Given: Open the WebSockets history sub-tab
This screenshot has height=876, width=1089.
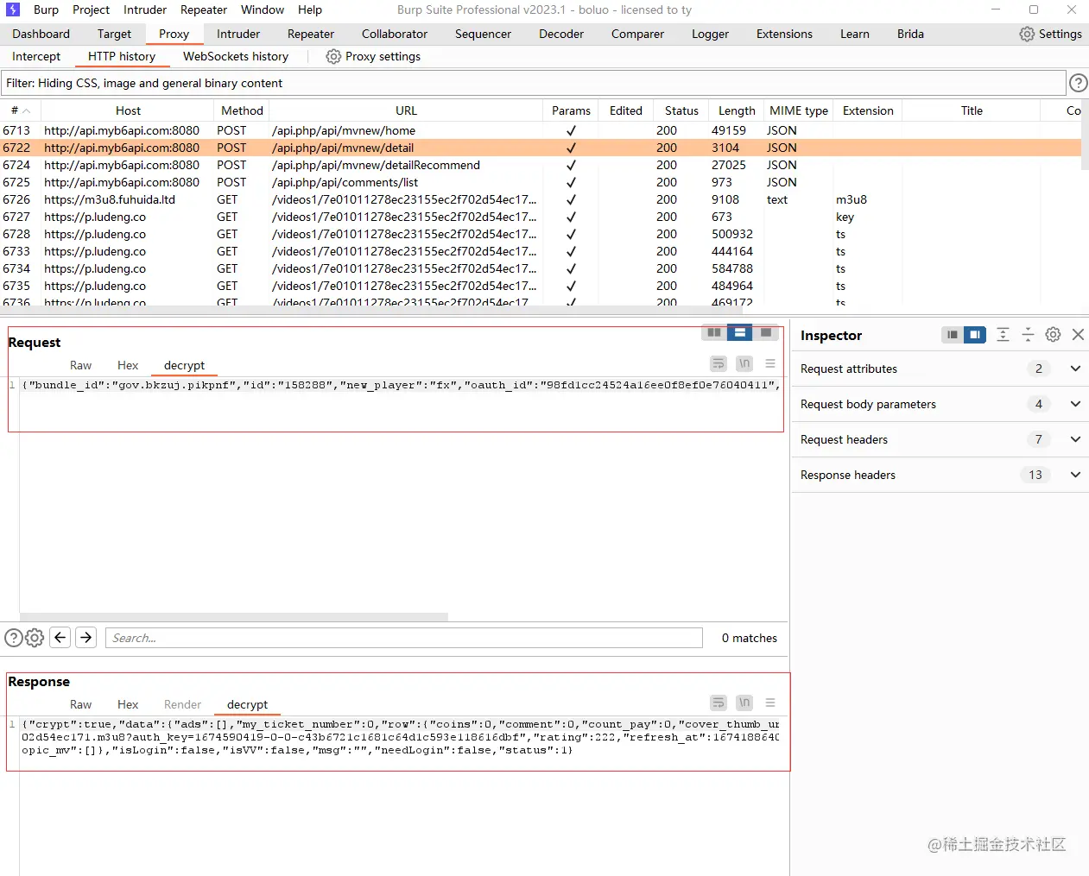Looking at the screenshot, I should point(236,56).
